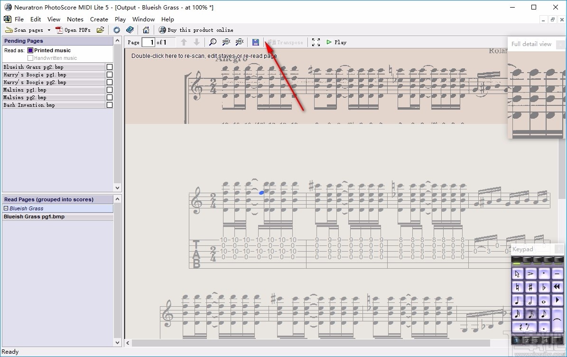Open the Zoom magnifier tool
The image size is (567, 357).
coord(213,42)
